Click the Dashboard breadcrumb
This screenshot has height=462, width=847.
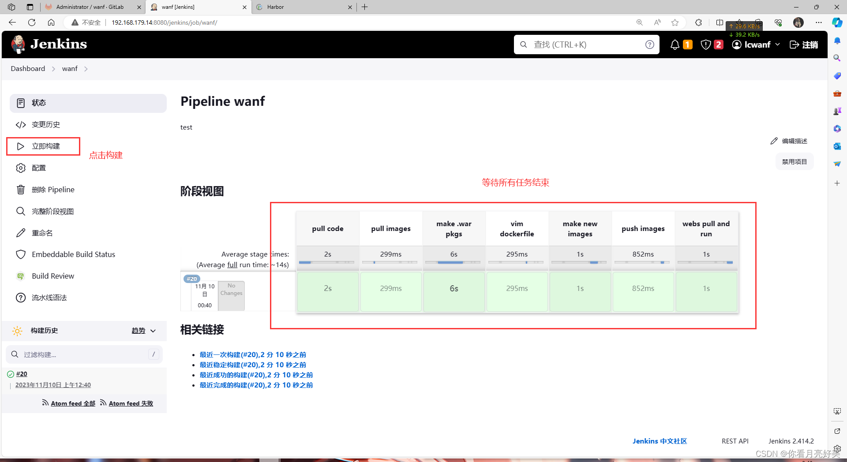click(x=28, y=69)
